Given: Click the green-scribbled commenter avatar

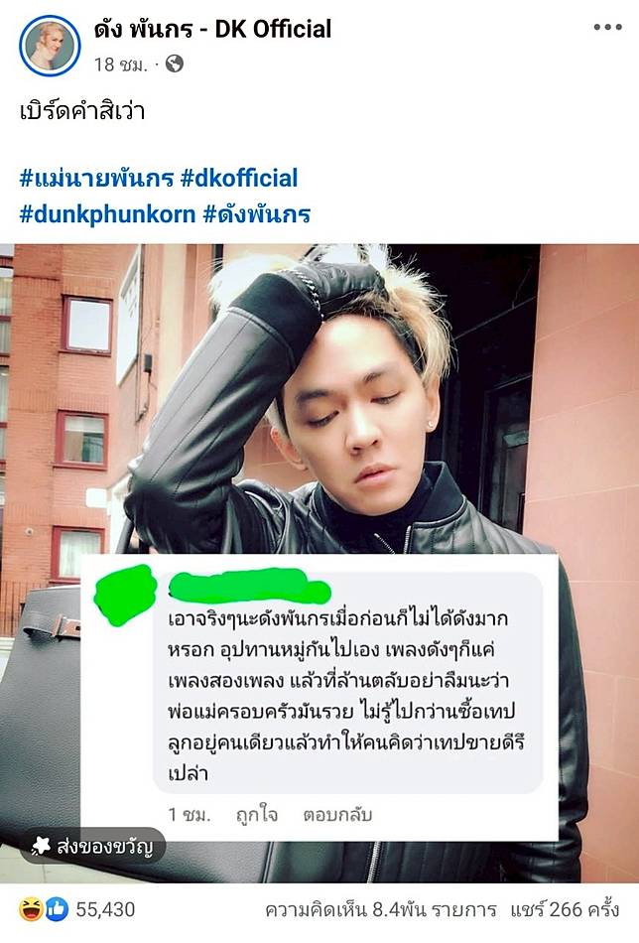Looking at the screenshot, I should (x=125, y=594).
